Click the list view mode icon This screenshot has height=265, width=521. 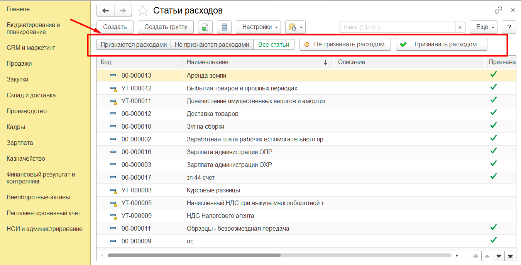tap(224, 27)
